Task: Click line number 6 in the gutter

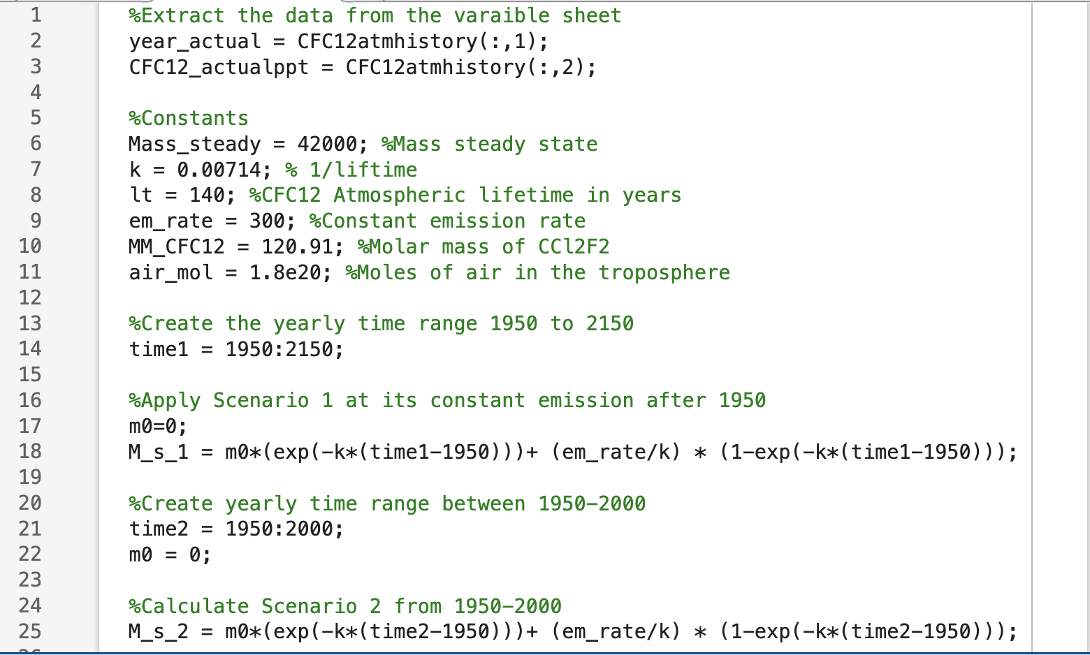Action: [x=34, y=144]
